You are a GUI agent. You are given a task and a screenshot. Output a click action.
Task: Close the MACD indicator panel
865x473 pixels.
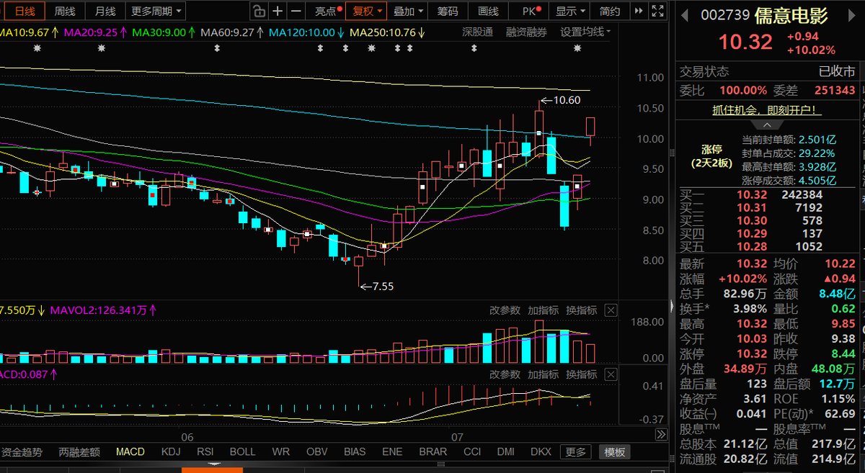[611, 374]
